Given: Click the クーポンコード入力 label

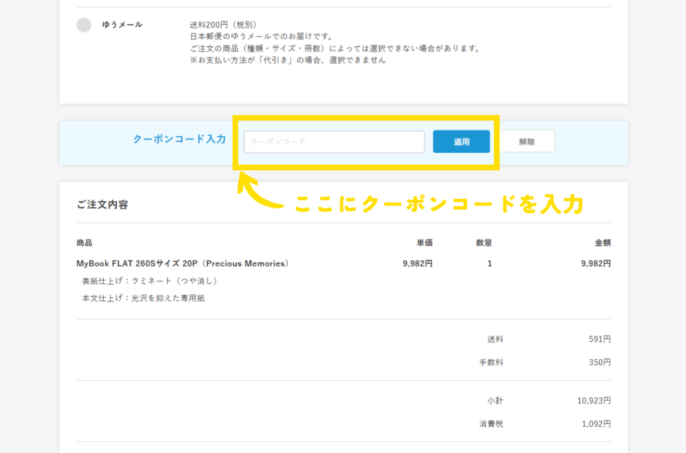Looking at the screenshot, I should [x=179, y=139].
